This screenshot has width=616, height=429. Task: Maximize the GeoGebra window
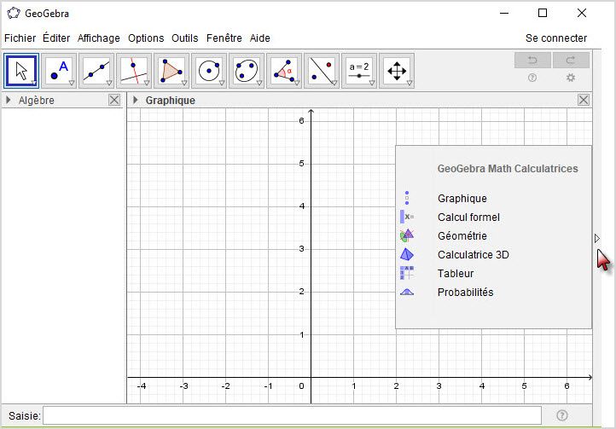pos(543,13)
